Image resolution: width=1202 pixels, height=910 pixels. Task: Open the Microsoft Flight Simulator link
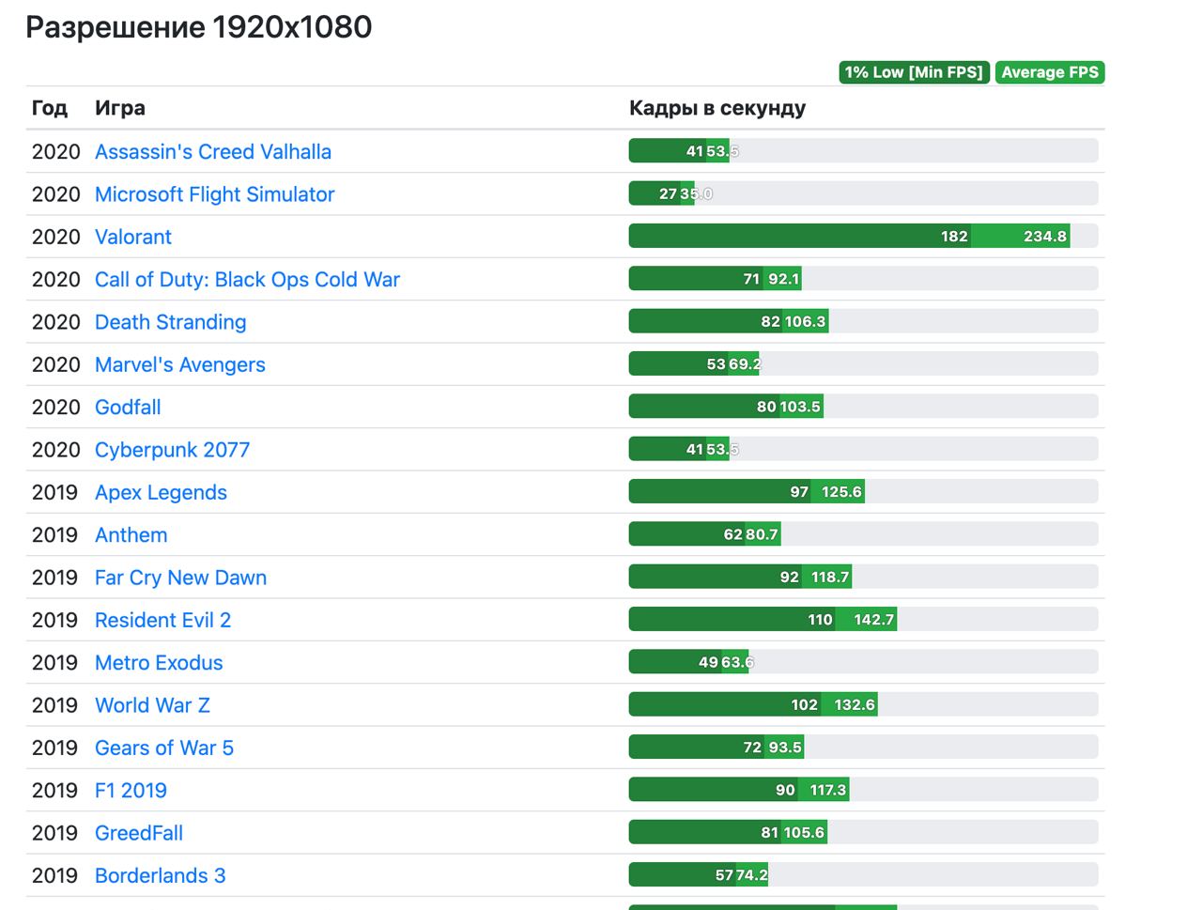214,194
